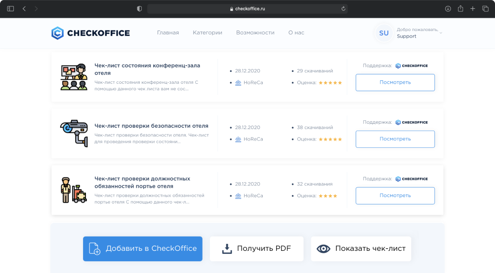Click the page reload icon in address bar

click(343, 9)
